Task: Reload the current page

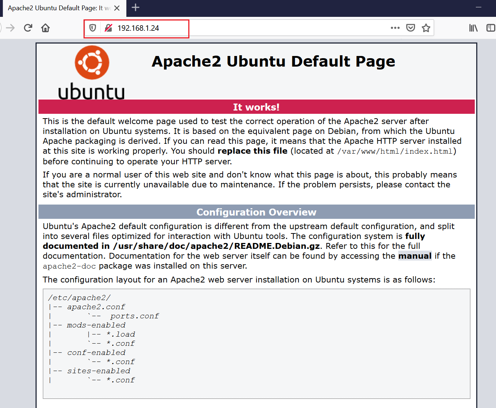Action: point(28,28)
